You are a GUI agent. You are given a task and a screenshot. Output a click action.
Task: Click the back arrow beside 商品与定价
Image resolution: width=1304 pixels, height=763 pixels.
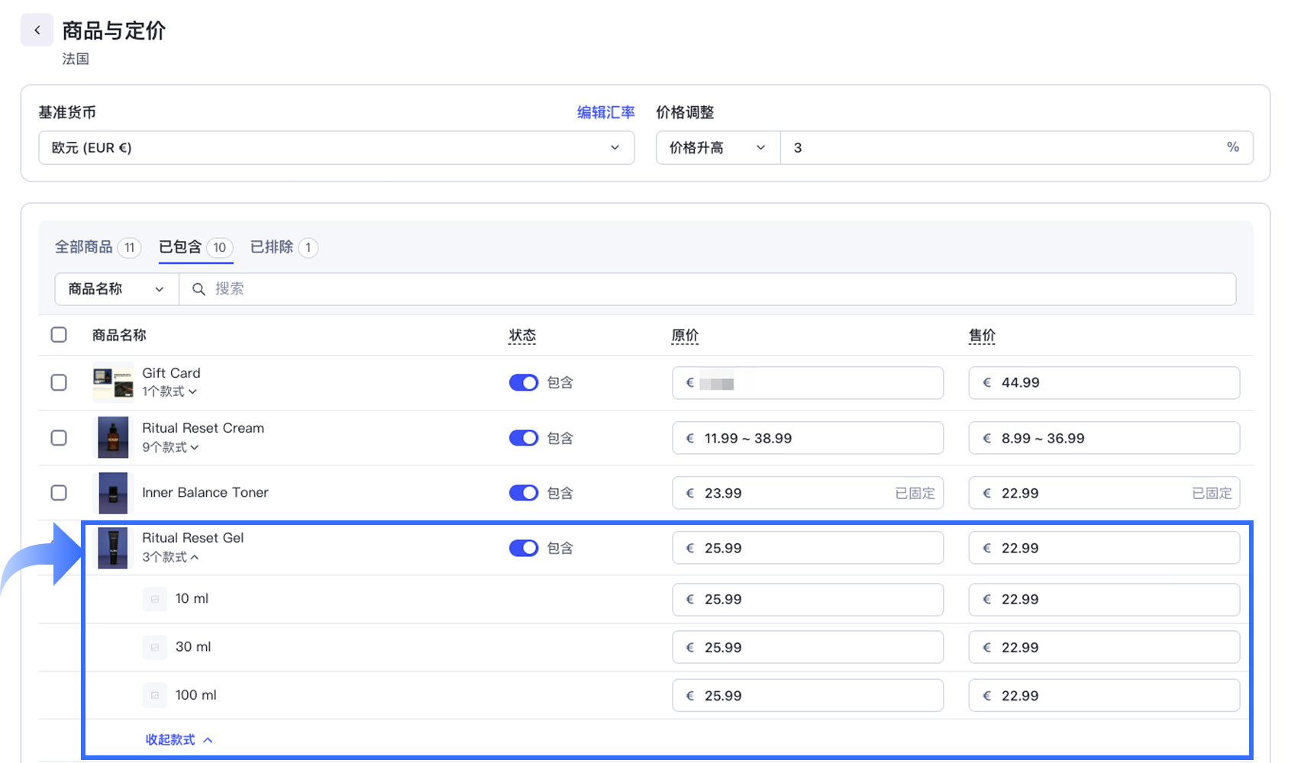tap(37, 31)
